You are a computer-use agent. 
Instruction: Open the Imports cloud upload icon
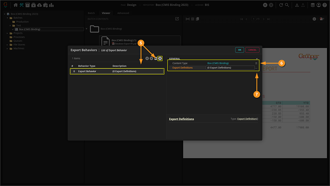(39, 5)
